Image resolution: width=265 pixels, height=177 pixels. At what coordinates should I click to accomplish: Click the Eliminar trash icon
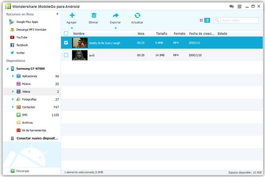tap(94, 16)
